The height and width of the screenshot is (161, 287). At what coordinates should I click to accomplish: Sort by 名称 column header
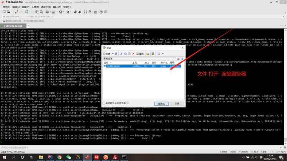click(117, 63)
